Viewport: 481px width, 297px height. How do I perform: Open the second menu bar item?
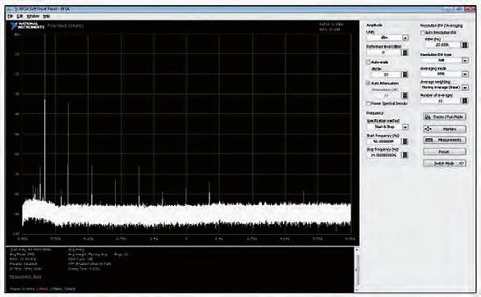tap(20, 16)
